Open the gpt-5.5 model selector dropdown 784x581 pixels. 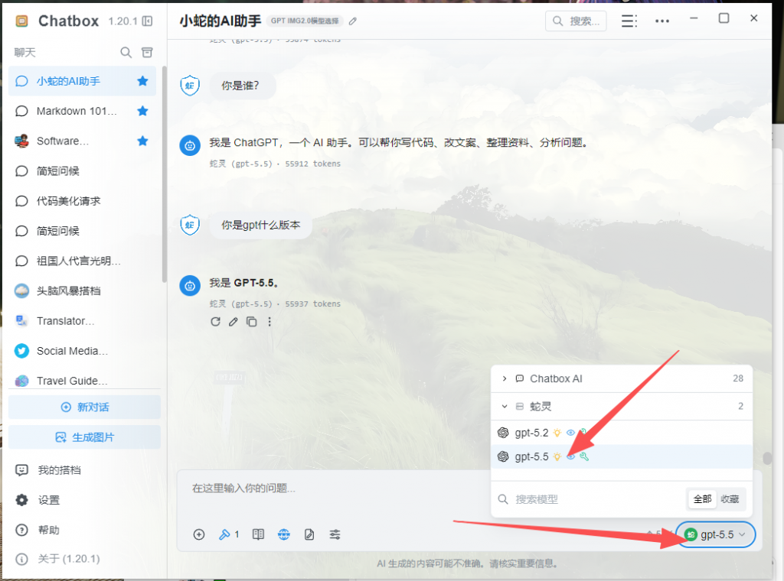715,535
